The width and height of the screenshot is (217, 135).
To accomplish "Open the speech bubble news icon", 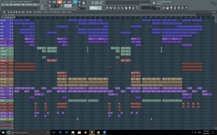I will (182, 8).
